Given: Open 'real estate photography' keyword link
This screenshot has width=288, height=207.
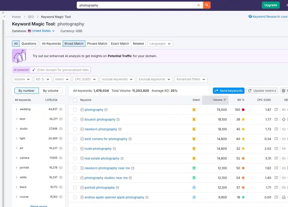Looking at the screenshot, I should 102,158.
